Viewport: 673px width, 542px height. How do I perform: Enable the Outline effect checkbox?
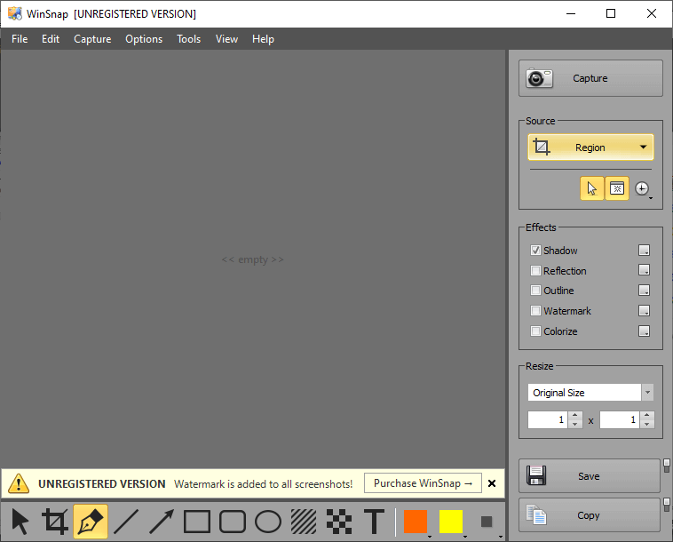535,291
